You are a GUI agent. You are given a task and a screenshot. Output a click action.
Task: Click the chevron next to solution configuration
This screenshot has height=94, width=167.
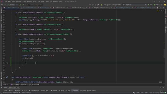tap(124, 5)
